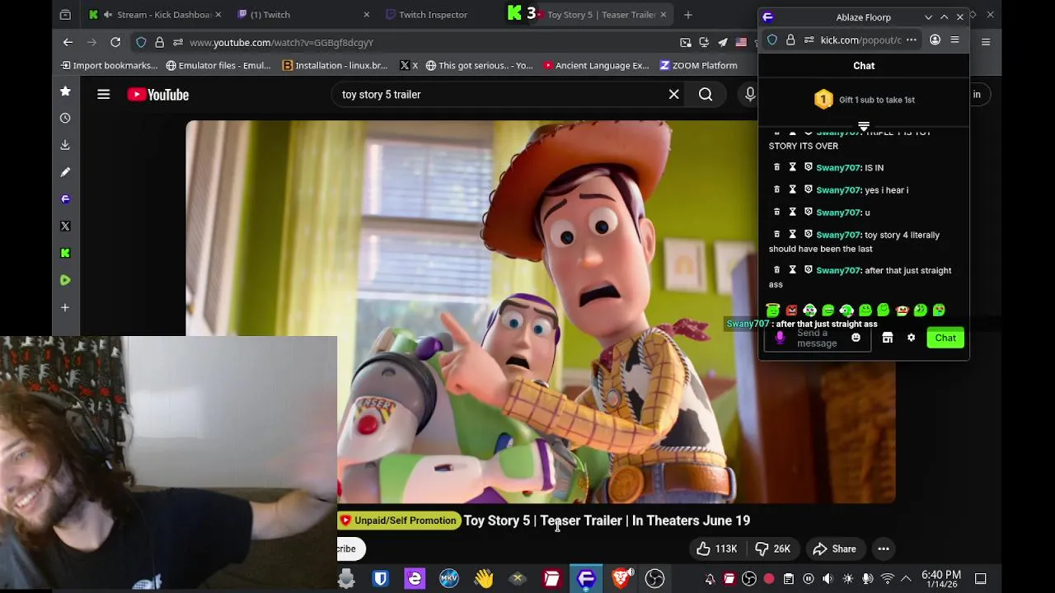Open the Kick chat shop icon
1055x593 pixels.
click(888, 338)
